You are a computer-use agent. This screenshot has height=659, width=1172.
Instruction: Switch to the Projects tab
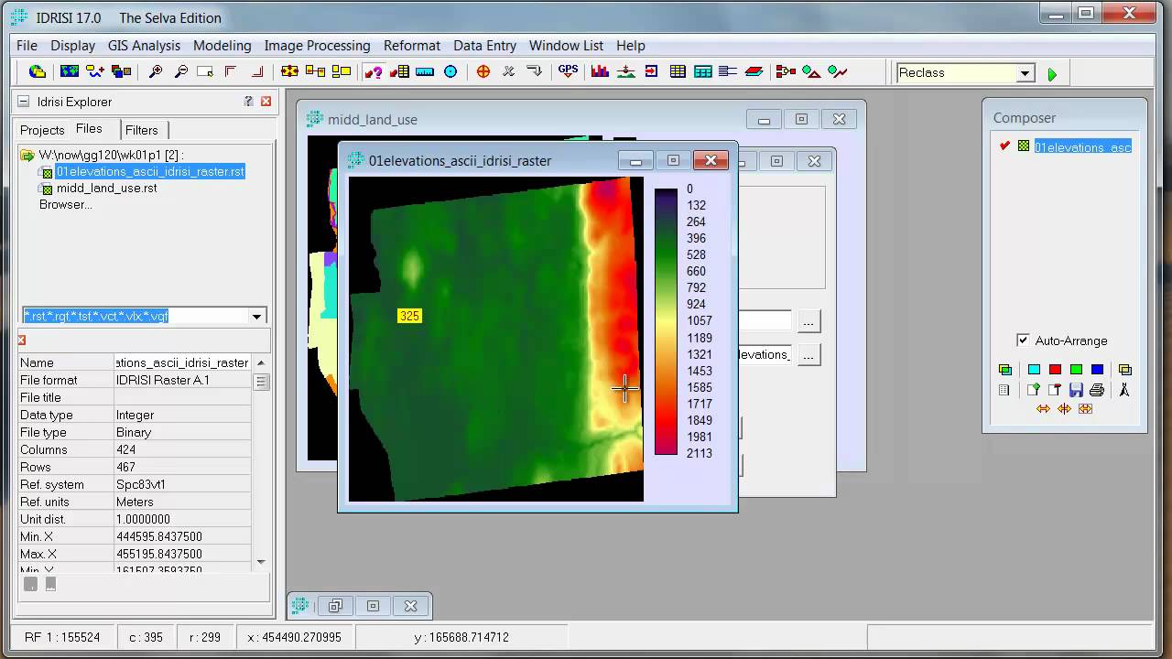(42, 130)
